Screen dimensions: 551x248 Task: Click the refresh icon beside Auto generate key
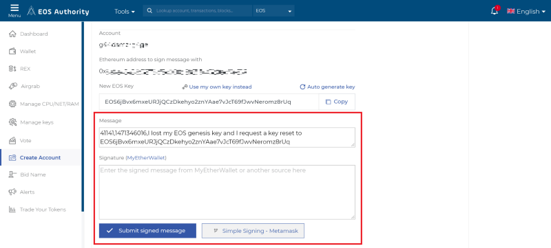point(302,87)
